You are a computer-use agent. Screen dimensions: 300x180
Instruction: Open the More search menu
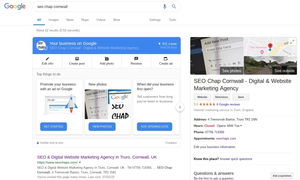[x=117, y=20]
